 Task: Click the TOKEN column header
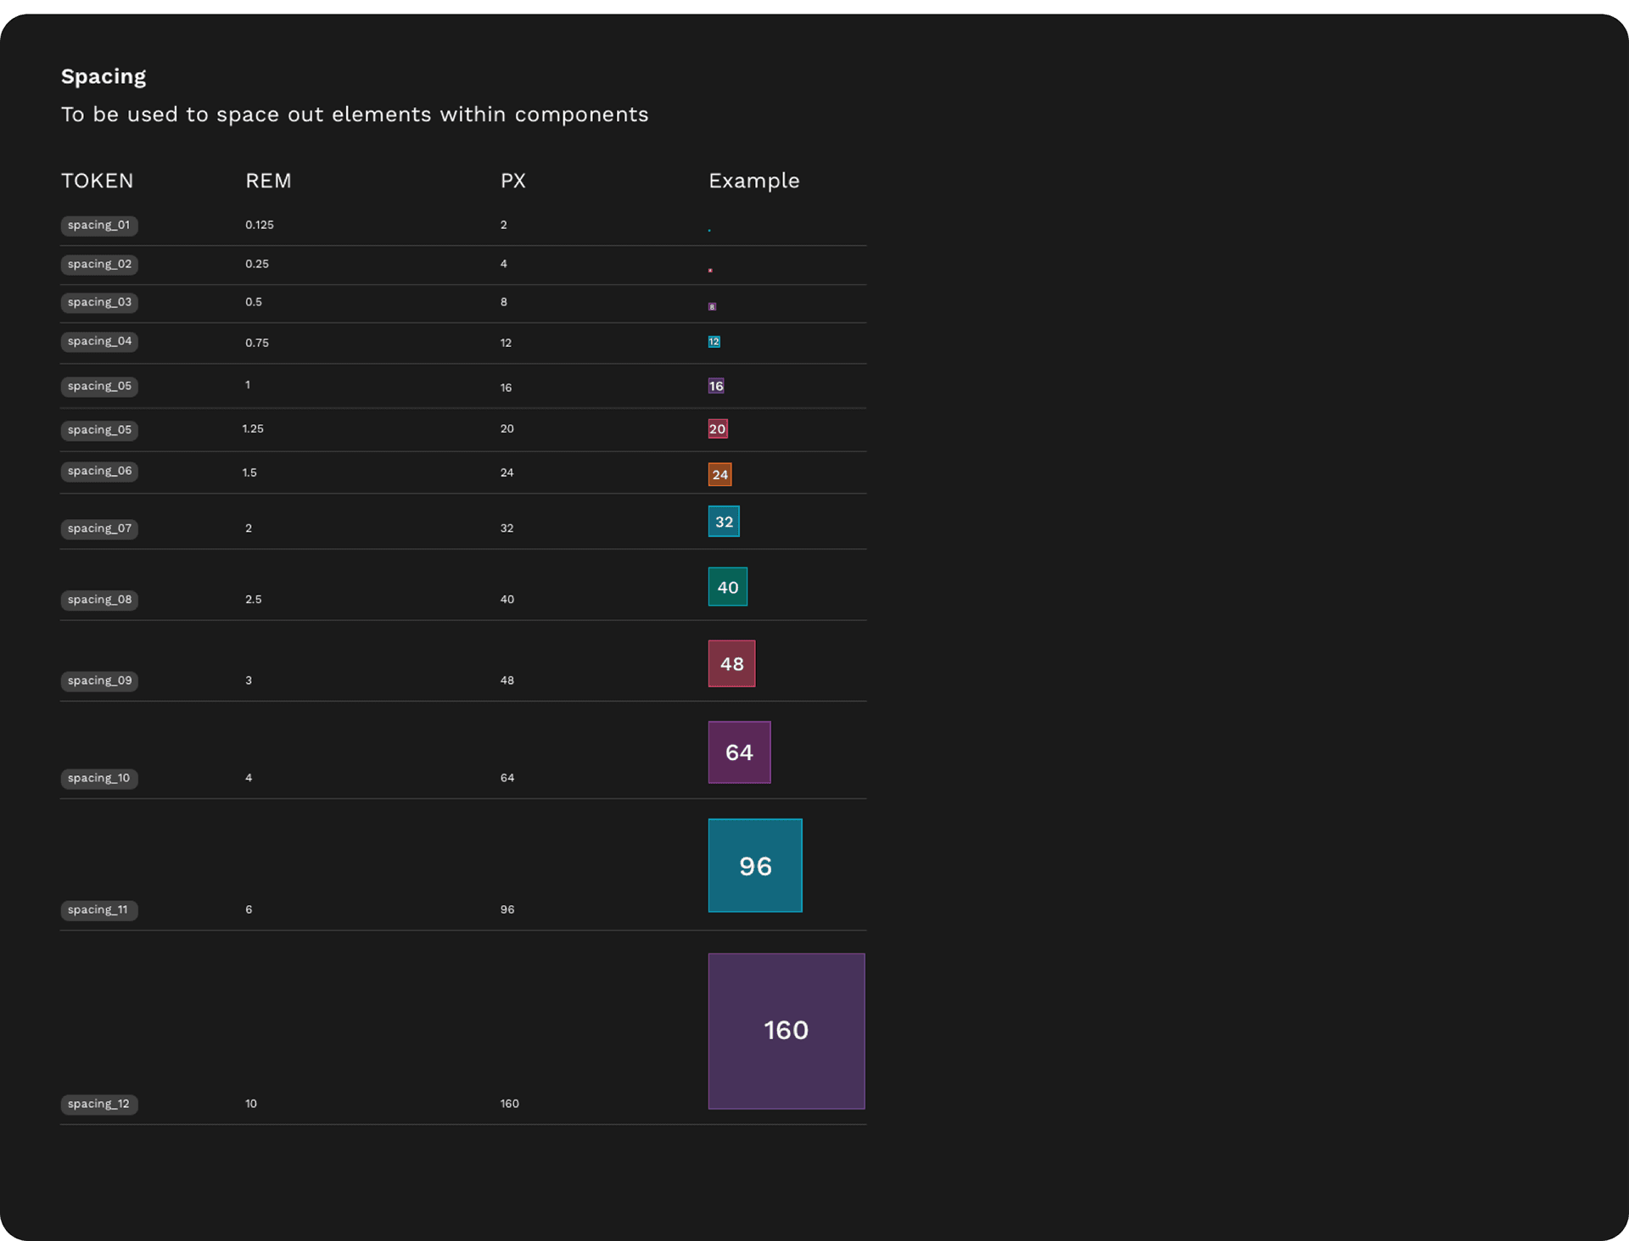97,181
